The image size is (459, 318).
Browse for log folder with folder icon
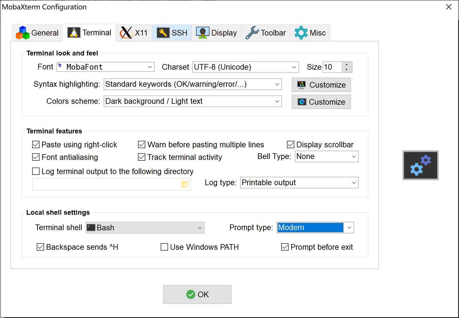185,184
